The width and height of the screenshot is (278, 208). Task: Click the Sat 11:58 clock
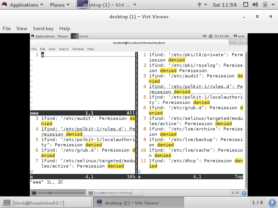pos(224,5)
